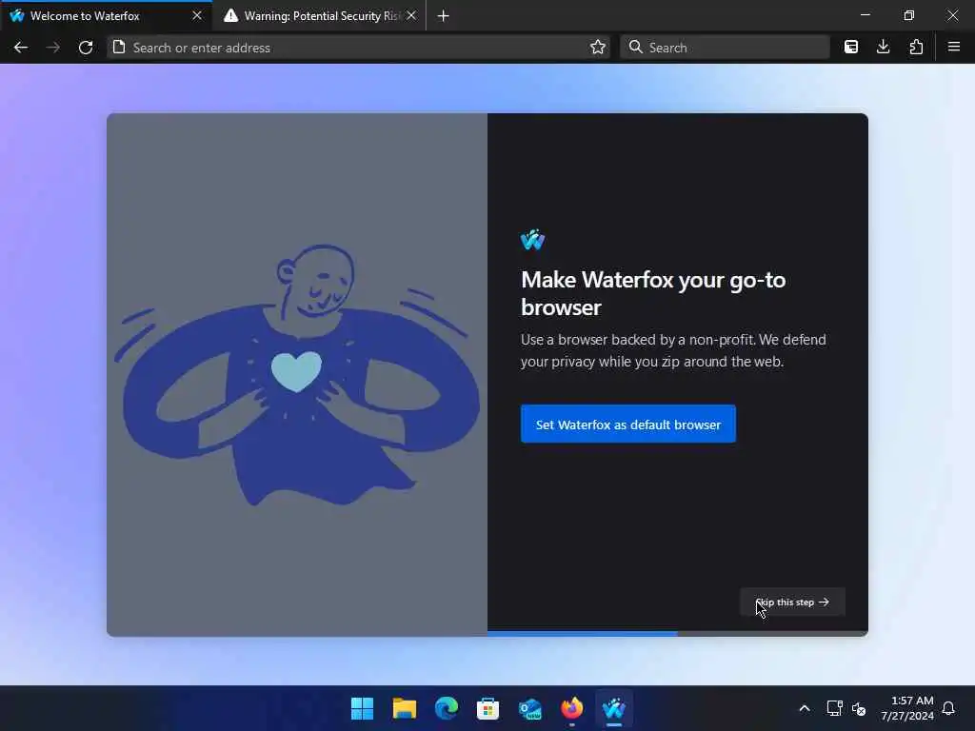
Task: Open Firefox from taskbar
Action: [x=572, y=708]
